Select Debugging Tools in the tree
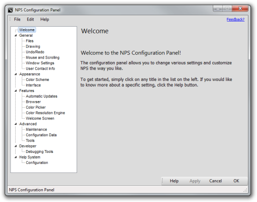Viewport: 257px width, 202px height. coord(40,151)
